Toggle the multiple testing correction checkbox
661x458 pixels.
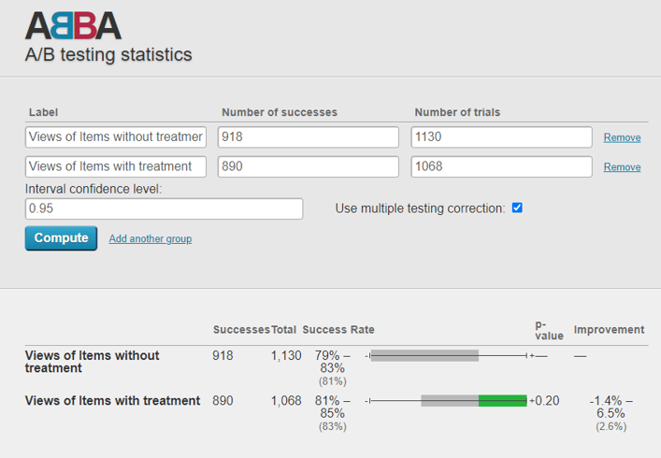[517, 208]
